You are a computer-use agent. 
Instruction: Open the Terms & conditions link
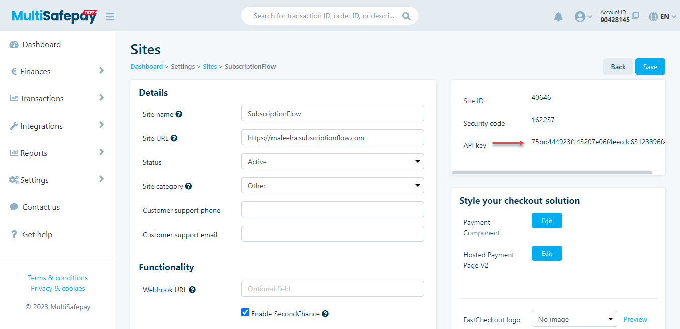(58, 278)
